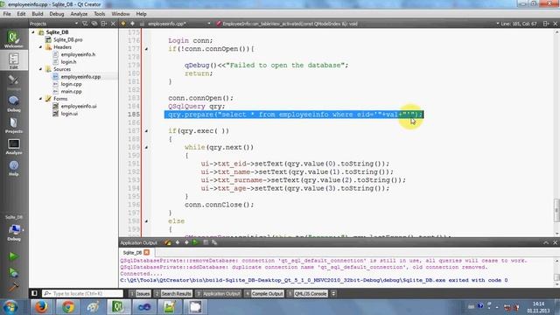Switch to Edit mode
The image size is (560, 315).
(14, 60)
